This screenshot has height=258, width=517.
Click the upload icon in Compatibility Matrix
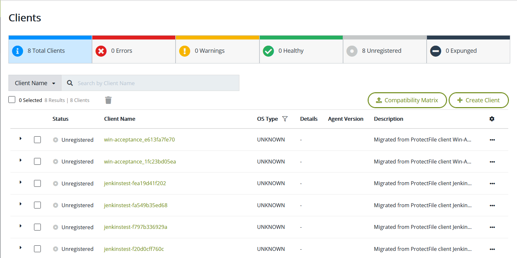tap(379, 100)
